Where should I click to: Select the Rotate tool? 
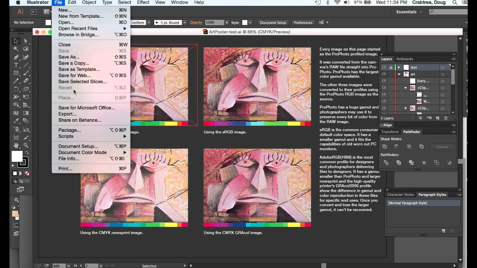16,89
